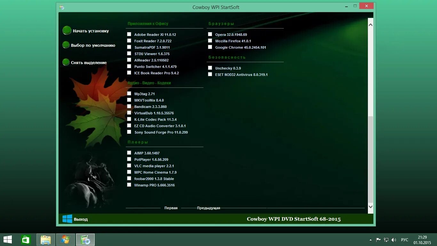The image size is (437, 246).
Task: Check Adobe Reader XI 11.0.12
Action: click(129, 34)
